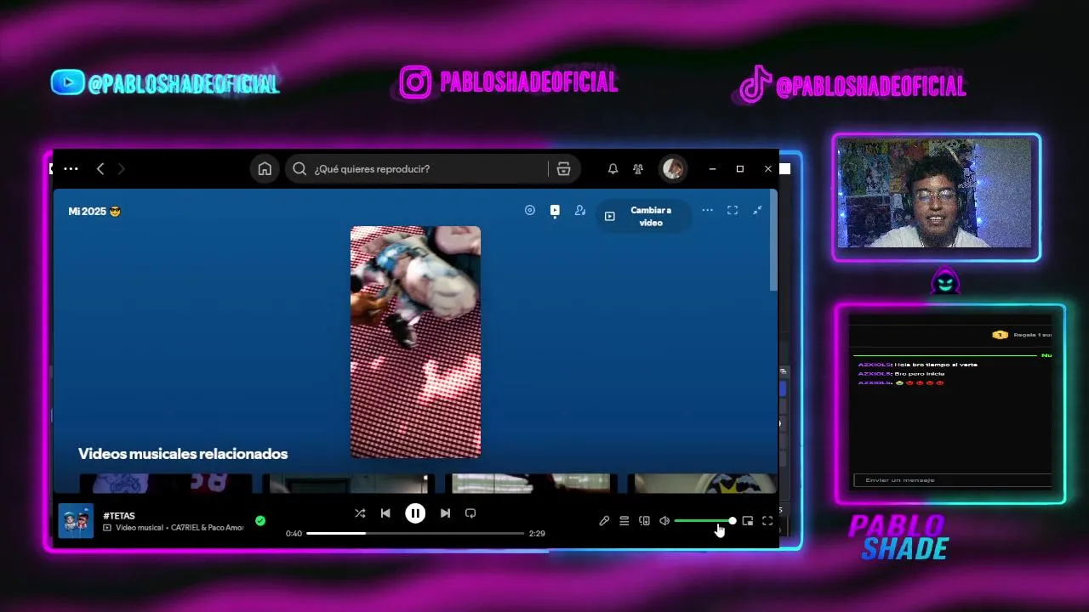Click the TikTok @PABLOSHADEOFICIAL handle
This screenshot has width=1089, height=612.
tap(852, 85)
